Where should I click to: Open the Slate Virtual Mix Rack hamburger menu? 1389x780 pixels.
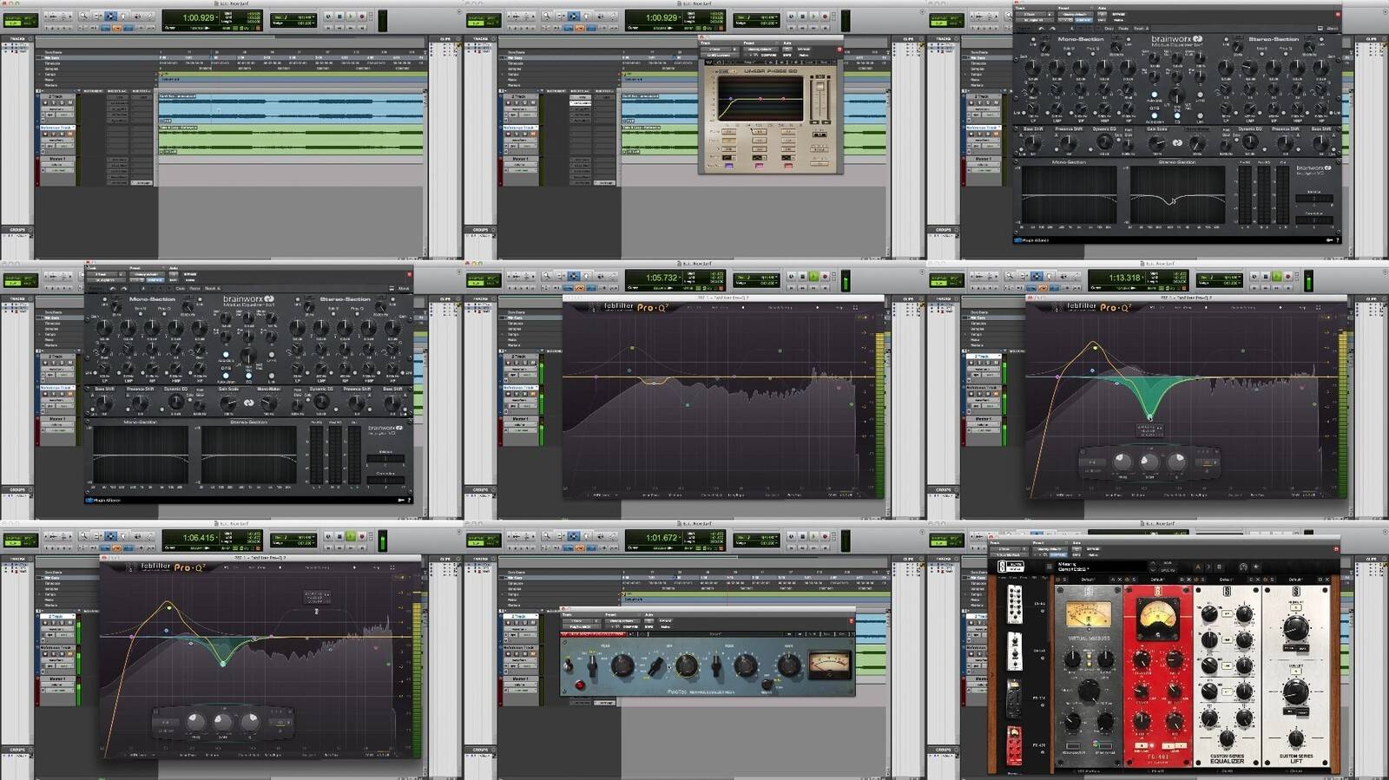[x=1050, y=567]
